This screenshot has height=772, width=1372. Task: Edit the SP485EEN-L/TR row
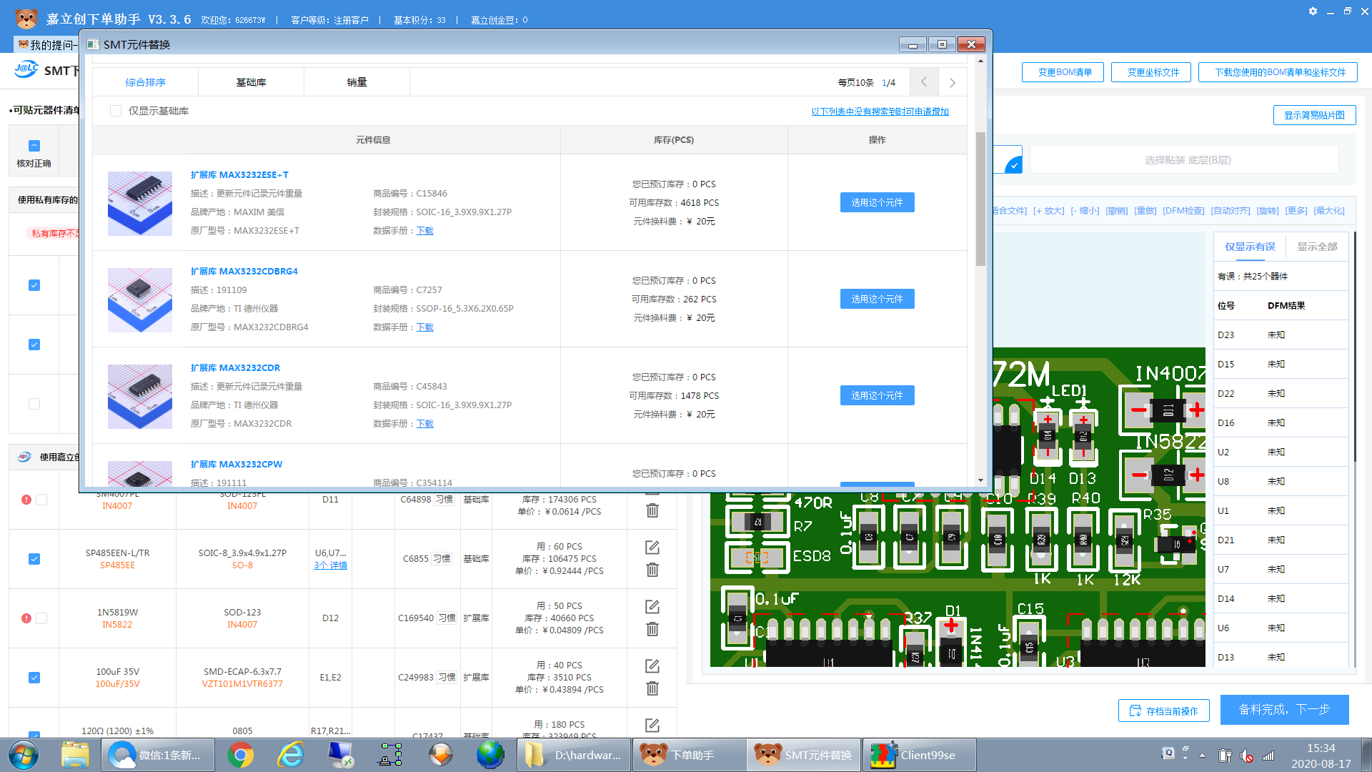(652, 547)
